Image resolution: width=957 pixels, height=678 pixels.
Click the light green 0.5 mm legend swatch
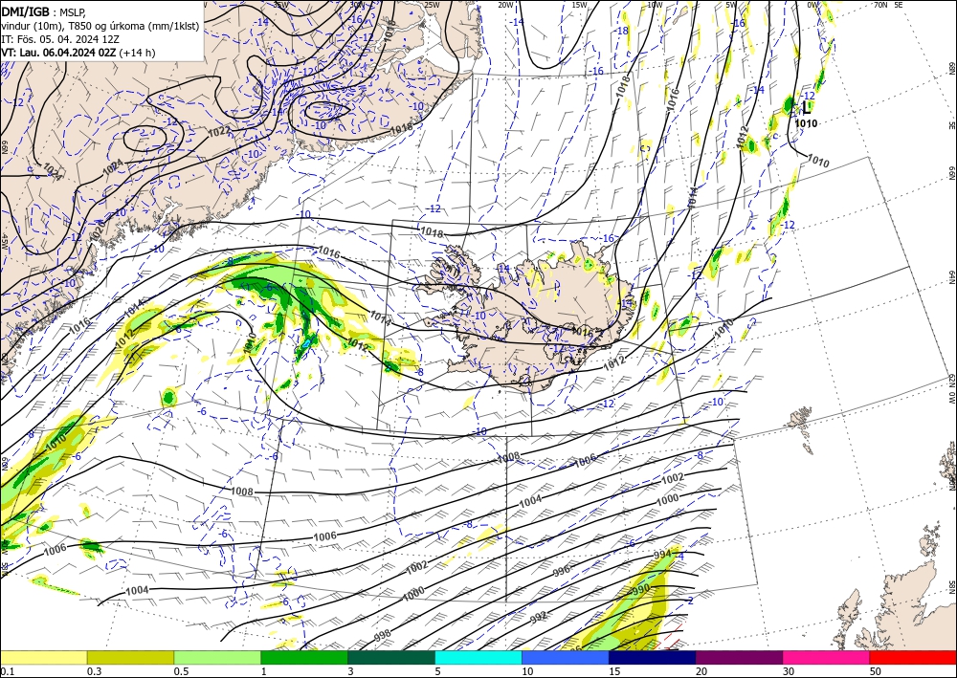tap(217, 657)
